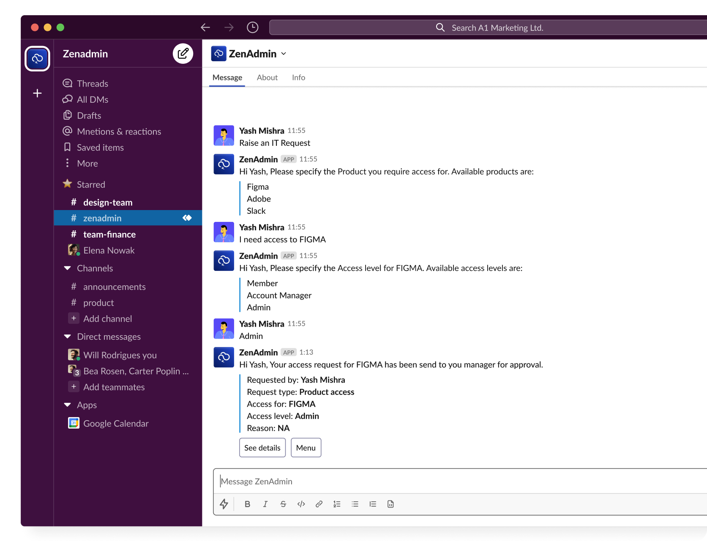Collapse the Channels section
The height and width of the screenshot is (541, 707).
[x=67, y=268]
